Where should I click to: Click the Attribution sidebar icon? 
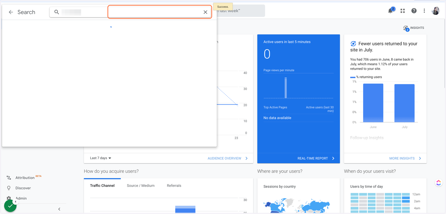tap(9, 178)
